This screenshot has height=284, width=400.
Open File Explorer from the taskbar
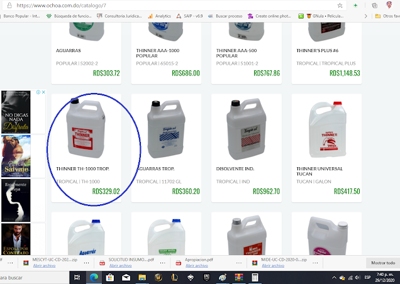[142, 277]
